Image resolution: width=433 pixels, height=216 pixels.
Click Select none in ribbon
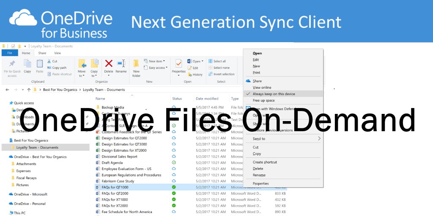219,67
